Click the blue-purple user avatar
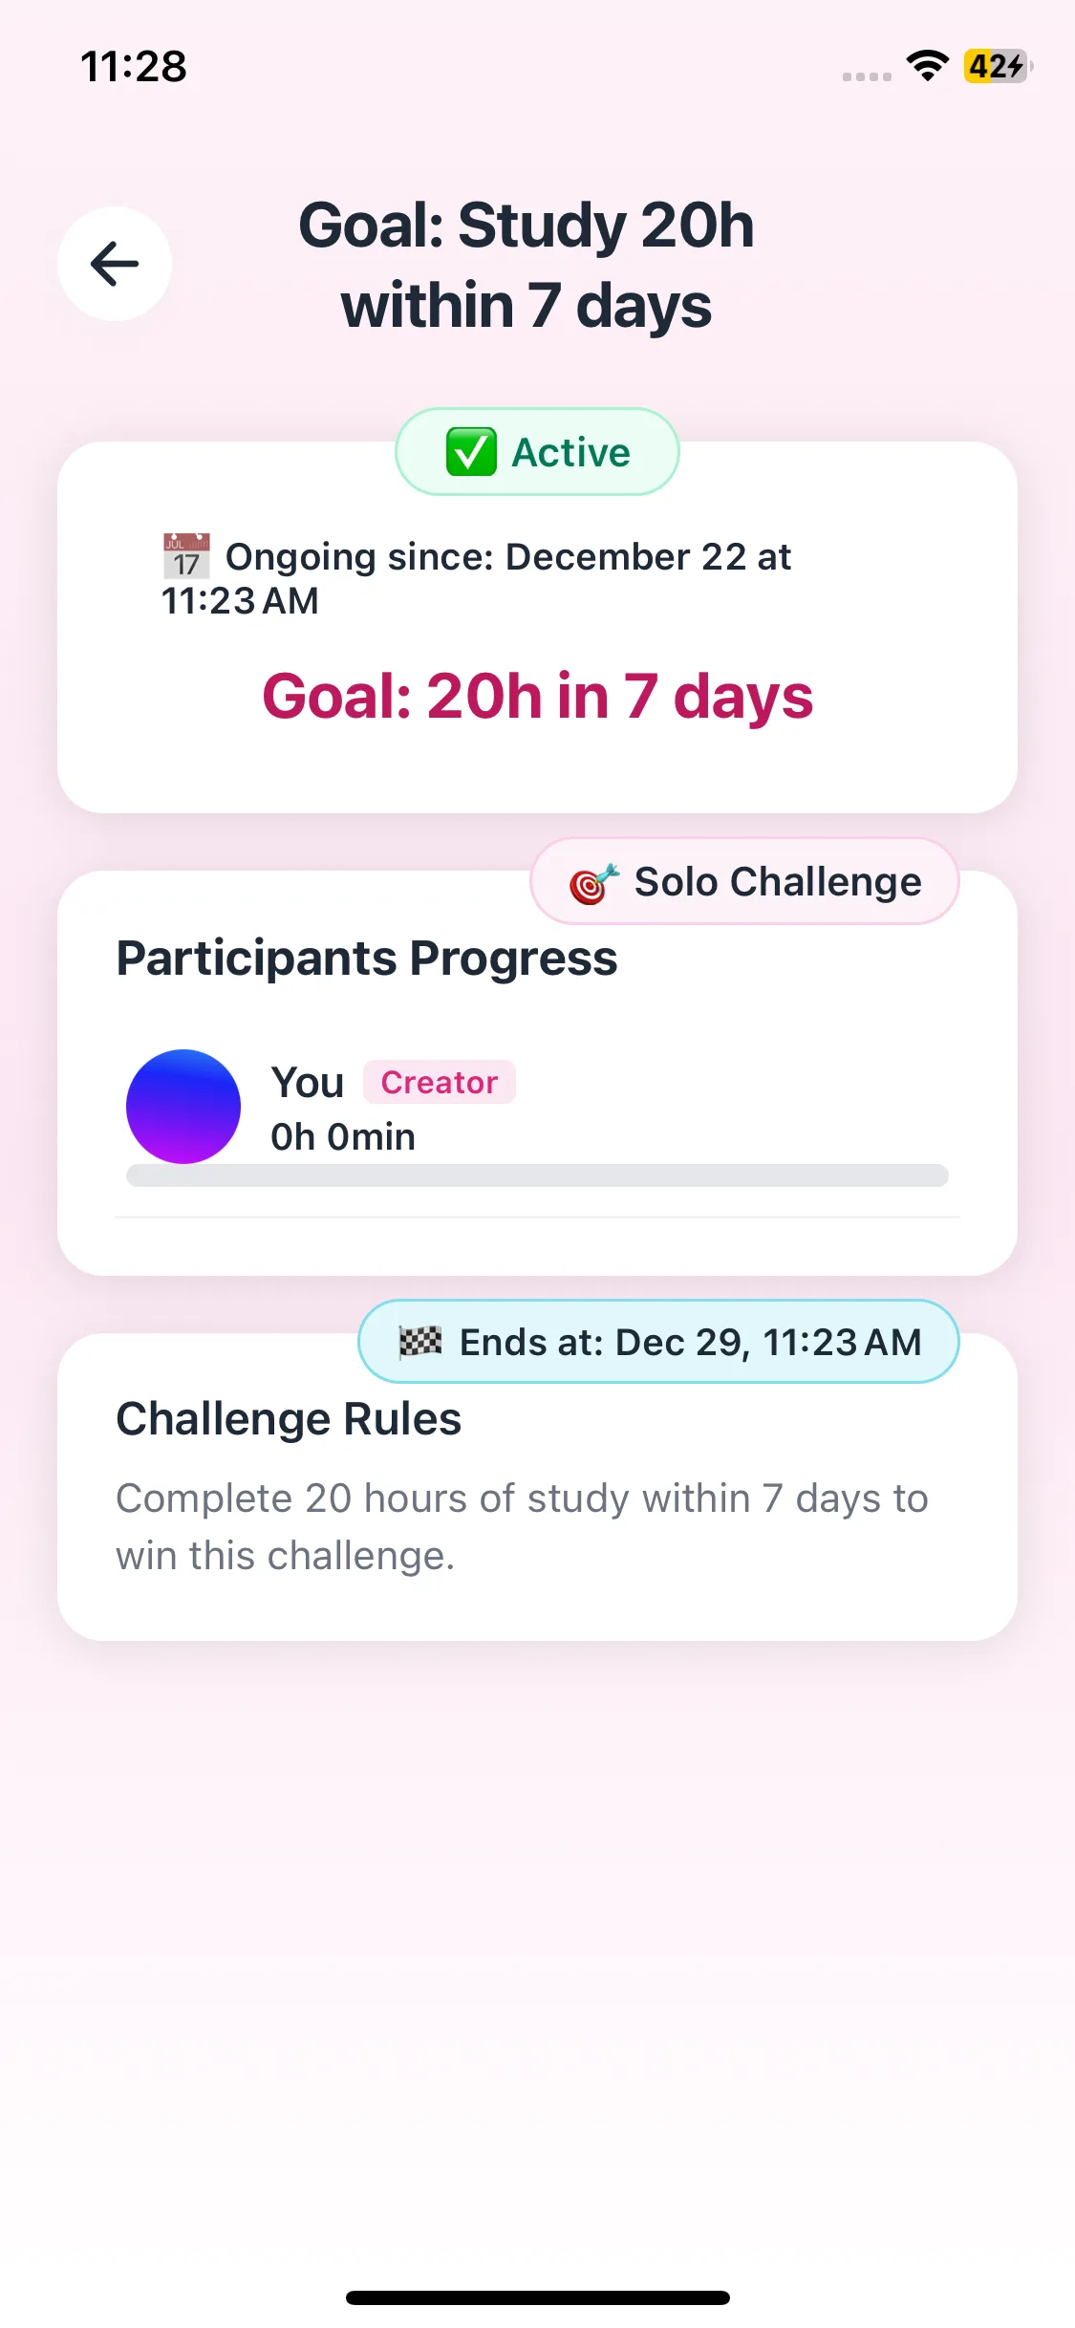 point(183,1107)
